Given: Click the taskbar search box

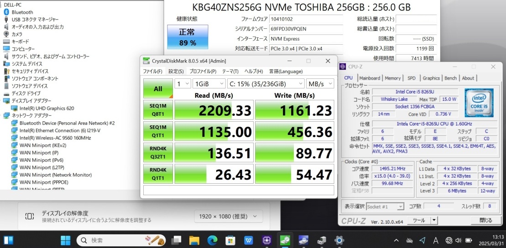Looking at the screenshot, I should (121, 240).
